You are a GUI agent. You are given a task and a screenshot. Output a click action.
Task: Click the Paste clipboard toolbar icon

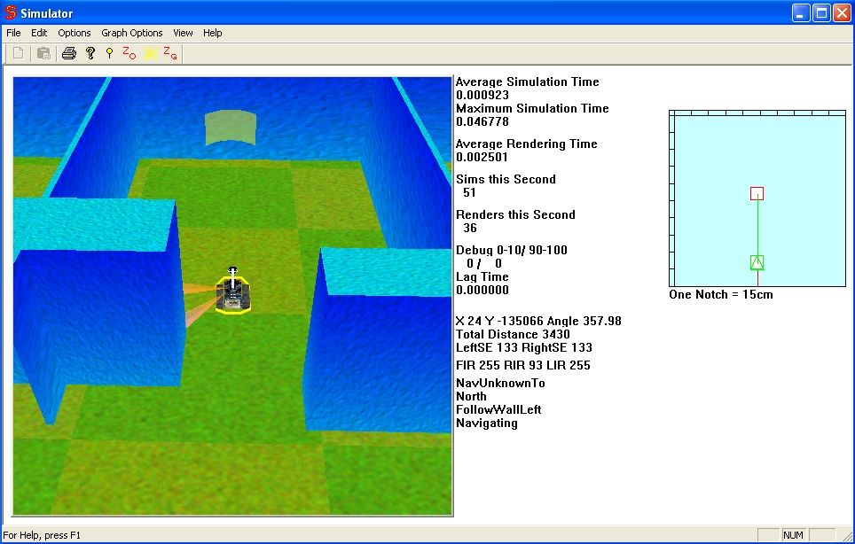(x=43, y=54)
